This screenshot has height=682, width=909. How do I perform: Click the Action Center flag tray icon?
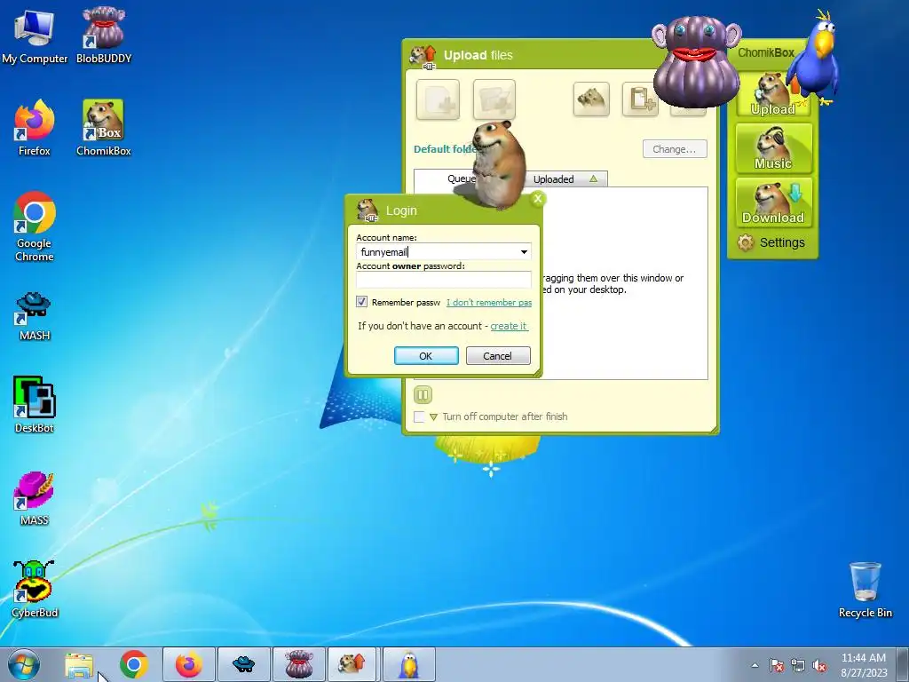[777, 665]
